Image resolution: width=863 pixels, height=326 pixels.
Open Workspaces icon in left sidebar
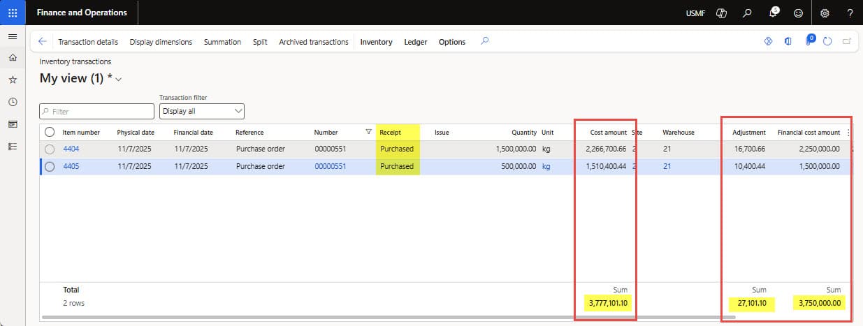(13, 124)
